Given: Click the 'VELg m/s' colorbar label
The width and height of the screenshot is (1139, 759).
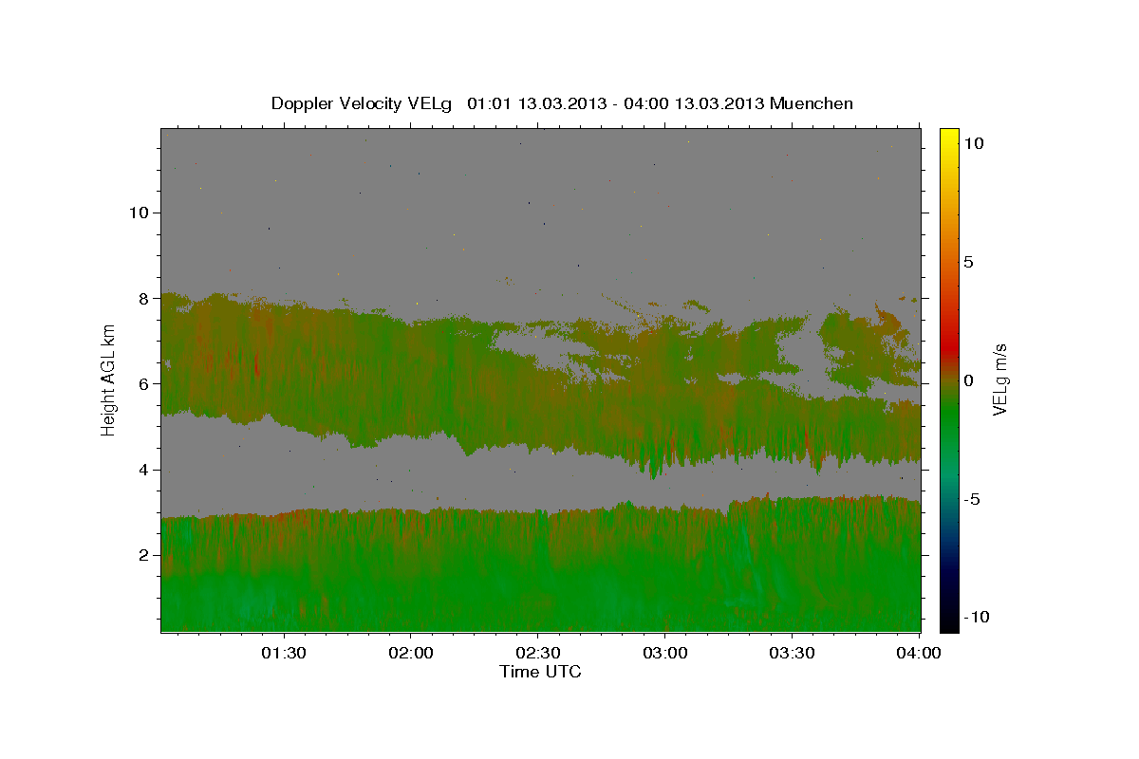Looking at the screenshot, I should (x=1000, y=380).
